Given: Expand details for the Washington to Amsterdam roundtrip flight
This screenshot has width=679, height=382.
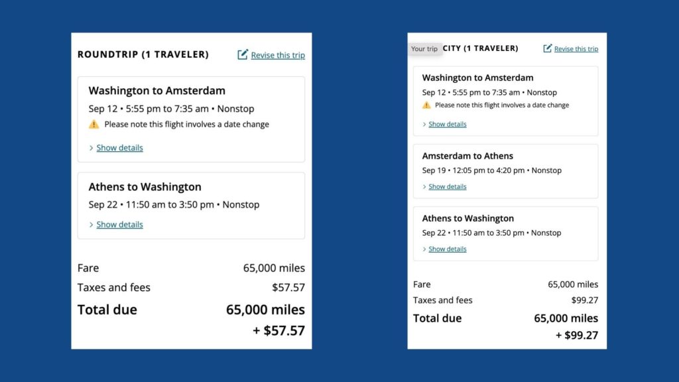Looking at the screenshot, I should click(x=119, y=148).
